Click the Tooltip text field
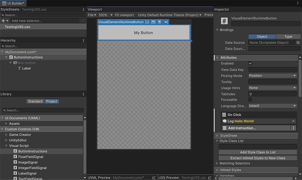Screen dimensions: 302x180 point(272,82)
